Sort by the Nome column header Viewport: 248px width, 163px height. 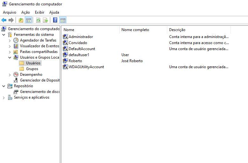(x=91, y=30)
